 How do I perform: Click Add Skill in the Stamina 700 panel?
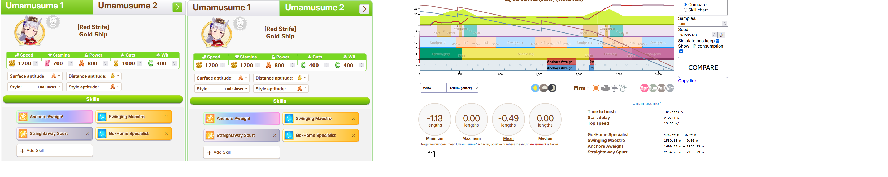(x=54, y=151)
